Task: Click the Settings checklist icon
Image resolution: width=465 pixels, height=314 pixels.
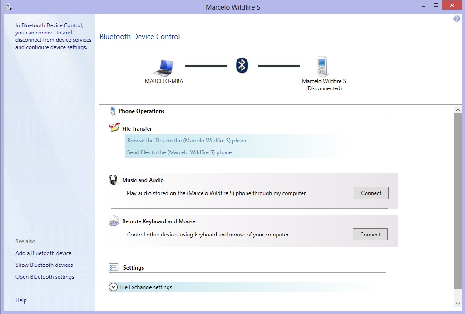Action: pyautogui.click(x=113, y=267)
